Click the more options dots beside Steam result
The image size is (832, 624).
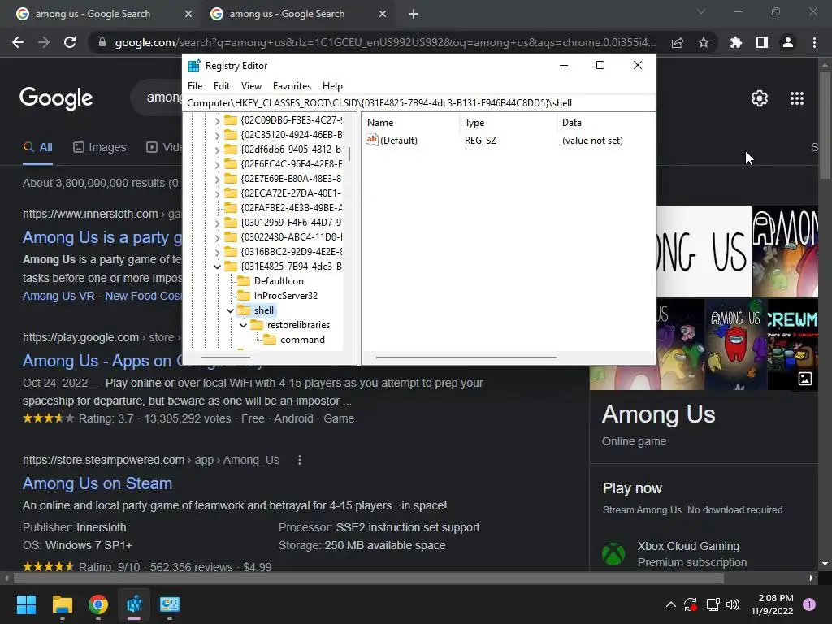pyautogui.click(x=300, y=460)
